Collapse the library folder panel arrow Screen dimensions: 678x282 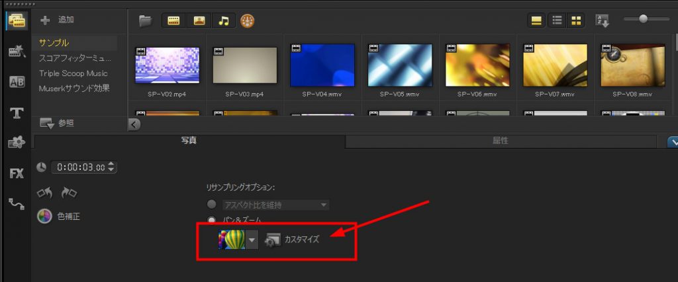[134, 123]
